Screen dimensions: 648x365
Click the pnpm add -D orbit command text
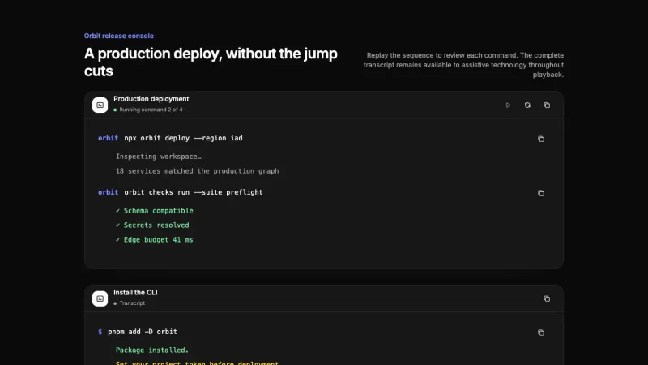tap(143, 332)
